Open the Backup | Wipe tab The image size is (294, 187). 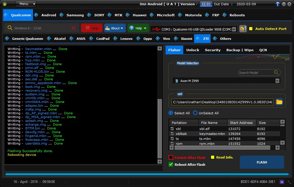coord(240,50)
